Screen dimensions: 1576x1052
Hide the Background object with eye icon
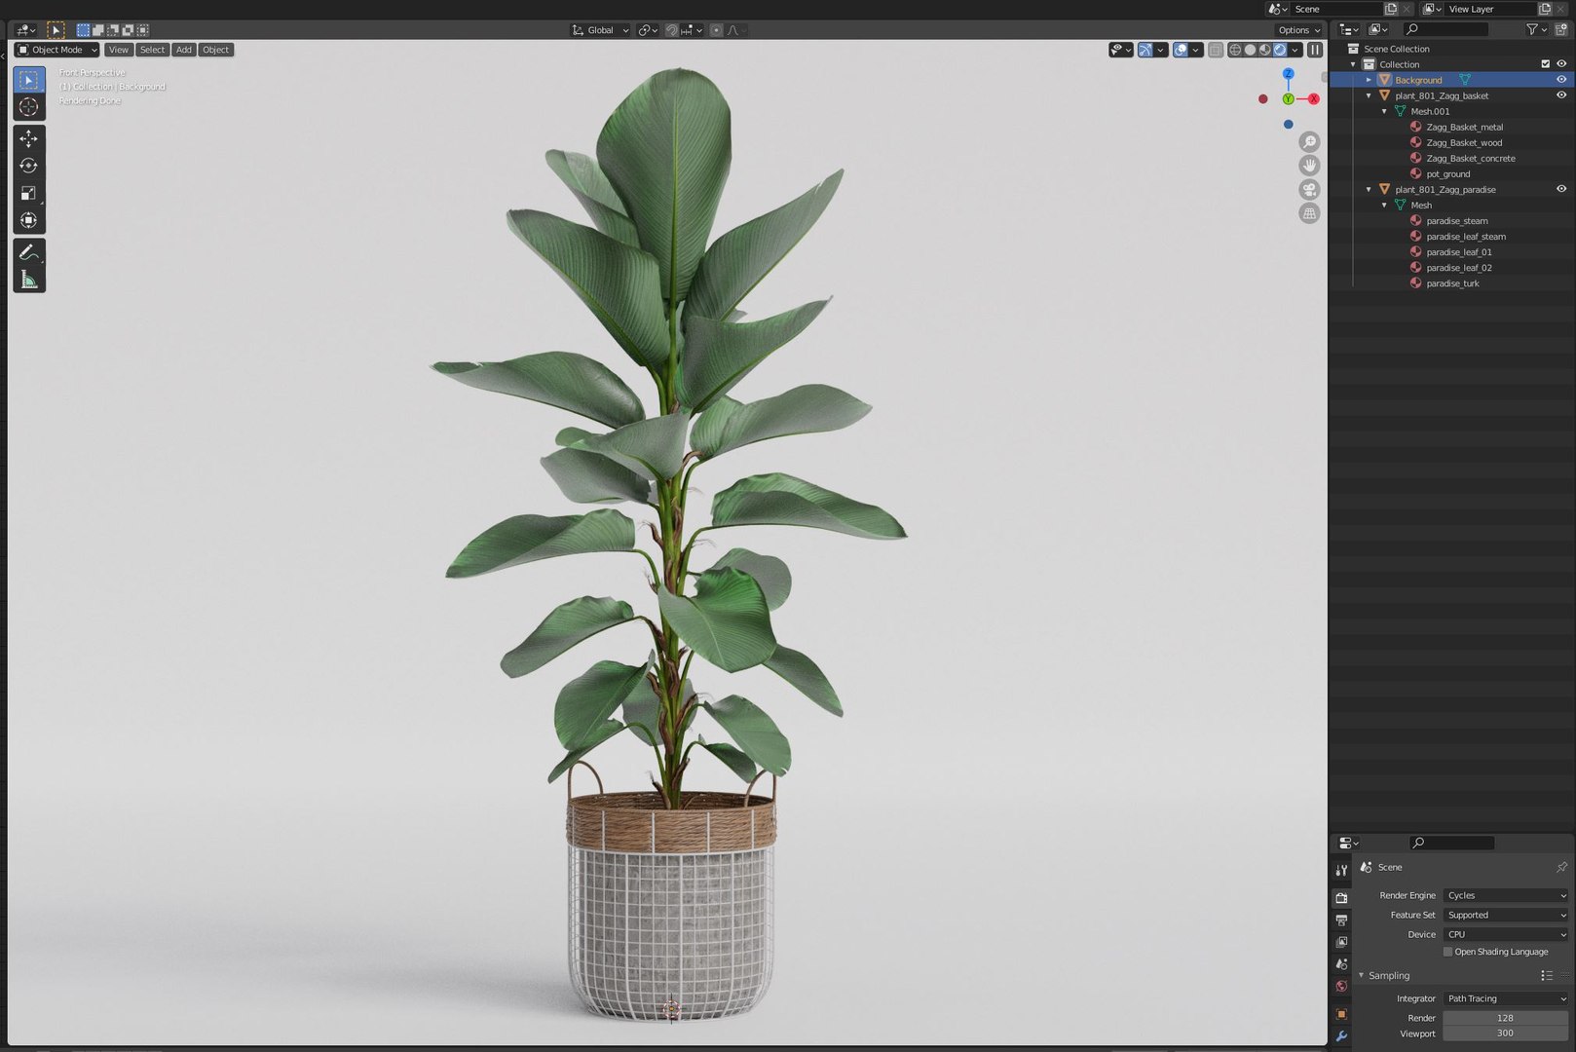1561,80
